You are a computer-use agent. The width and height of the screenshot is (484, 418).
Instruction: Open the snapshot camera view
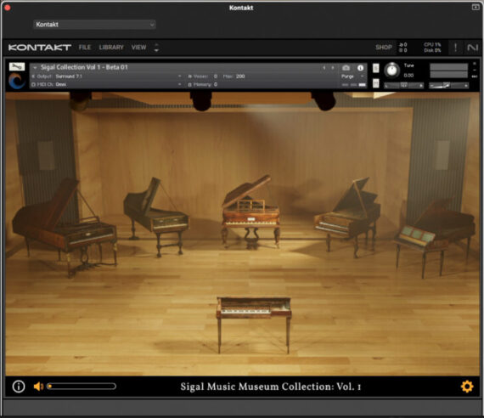point(346,68)
